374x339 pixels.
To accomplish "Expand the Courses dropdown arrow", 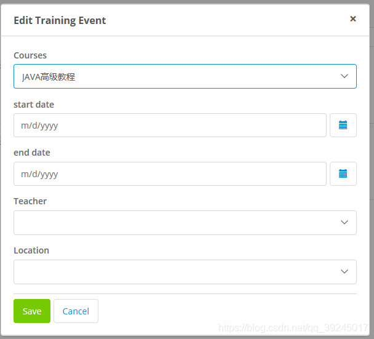I will click(344, 76).
